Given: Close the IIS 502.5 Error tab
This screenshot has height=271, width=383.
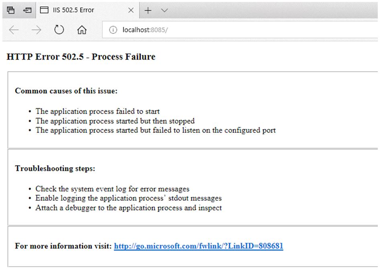Looking at the screenshot, I should point(131,10).
